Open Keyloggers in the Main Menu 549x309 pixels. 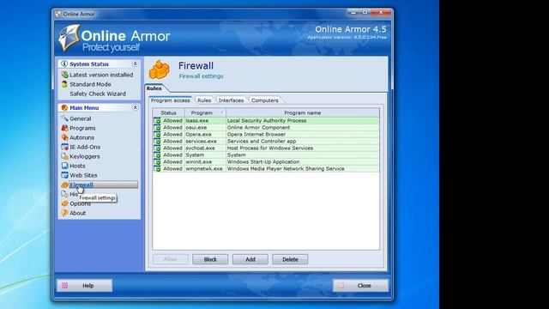(x=84, y=156)
